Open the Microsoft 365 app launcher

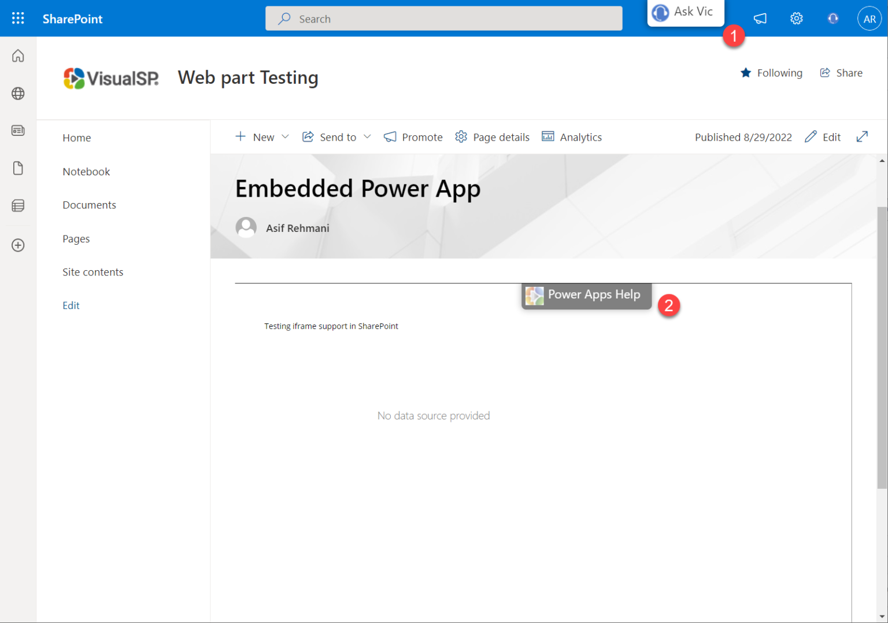18,18
